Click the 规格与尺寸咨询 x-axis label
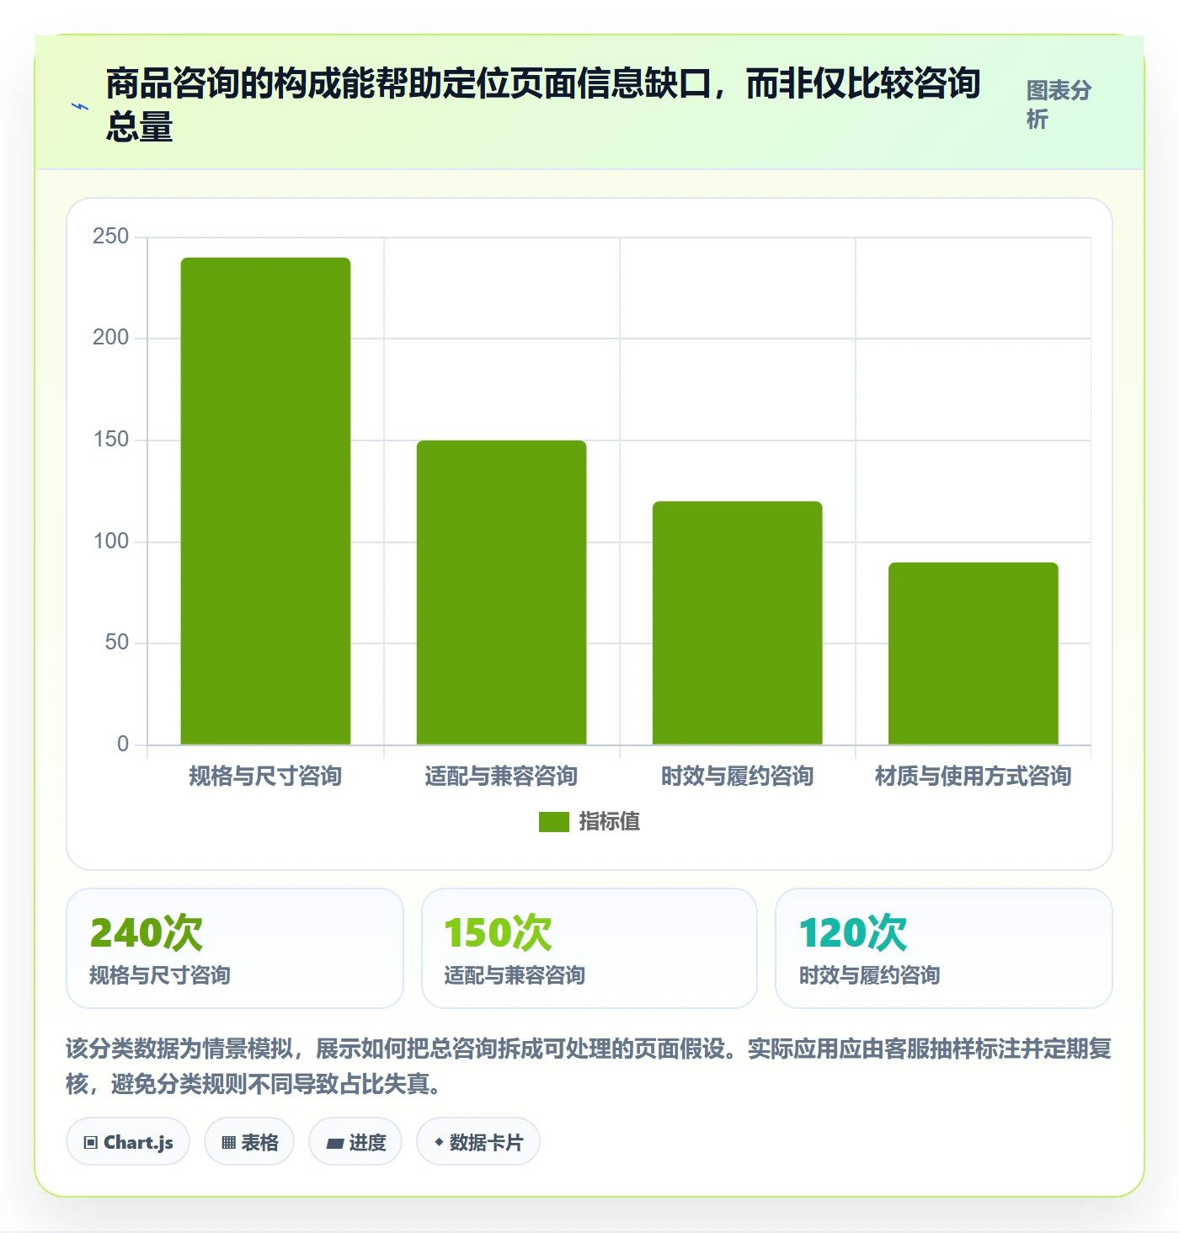The image size is (1179, 1233). [265, 776]
